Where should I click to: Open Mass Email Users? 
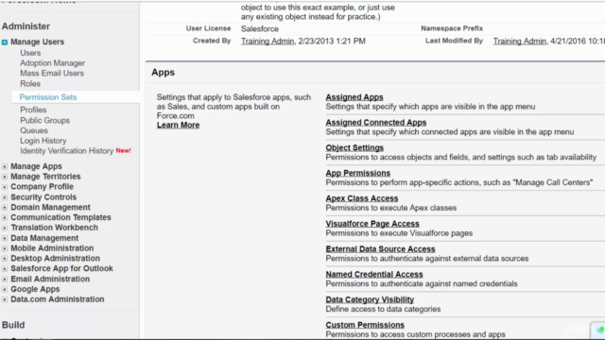(52, 74)
